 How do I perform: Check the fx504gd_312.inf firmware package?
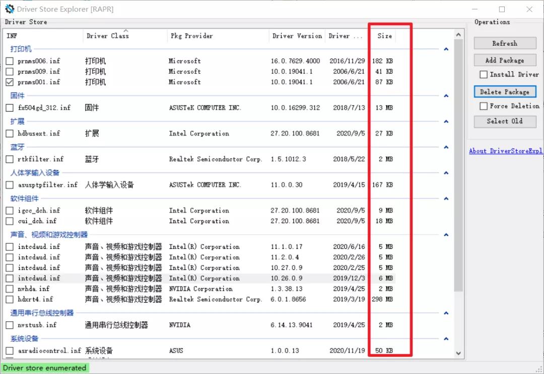[x=9, y=107]
